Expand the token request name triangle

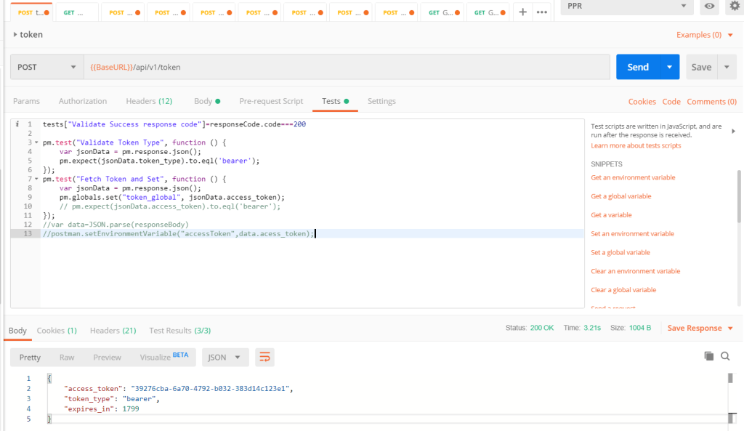point(15,34)
